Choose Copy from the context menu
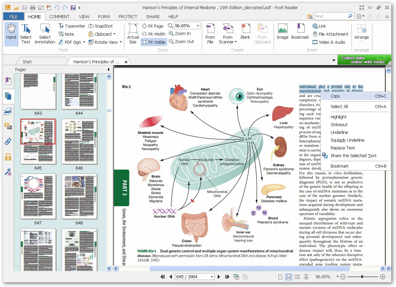 (335, 96)
